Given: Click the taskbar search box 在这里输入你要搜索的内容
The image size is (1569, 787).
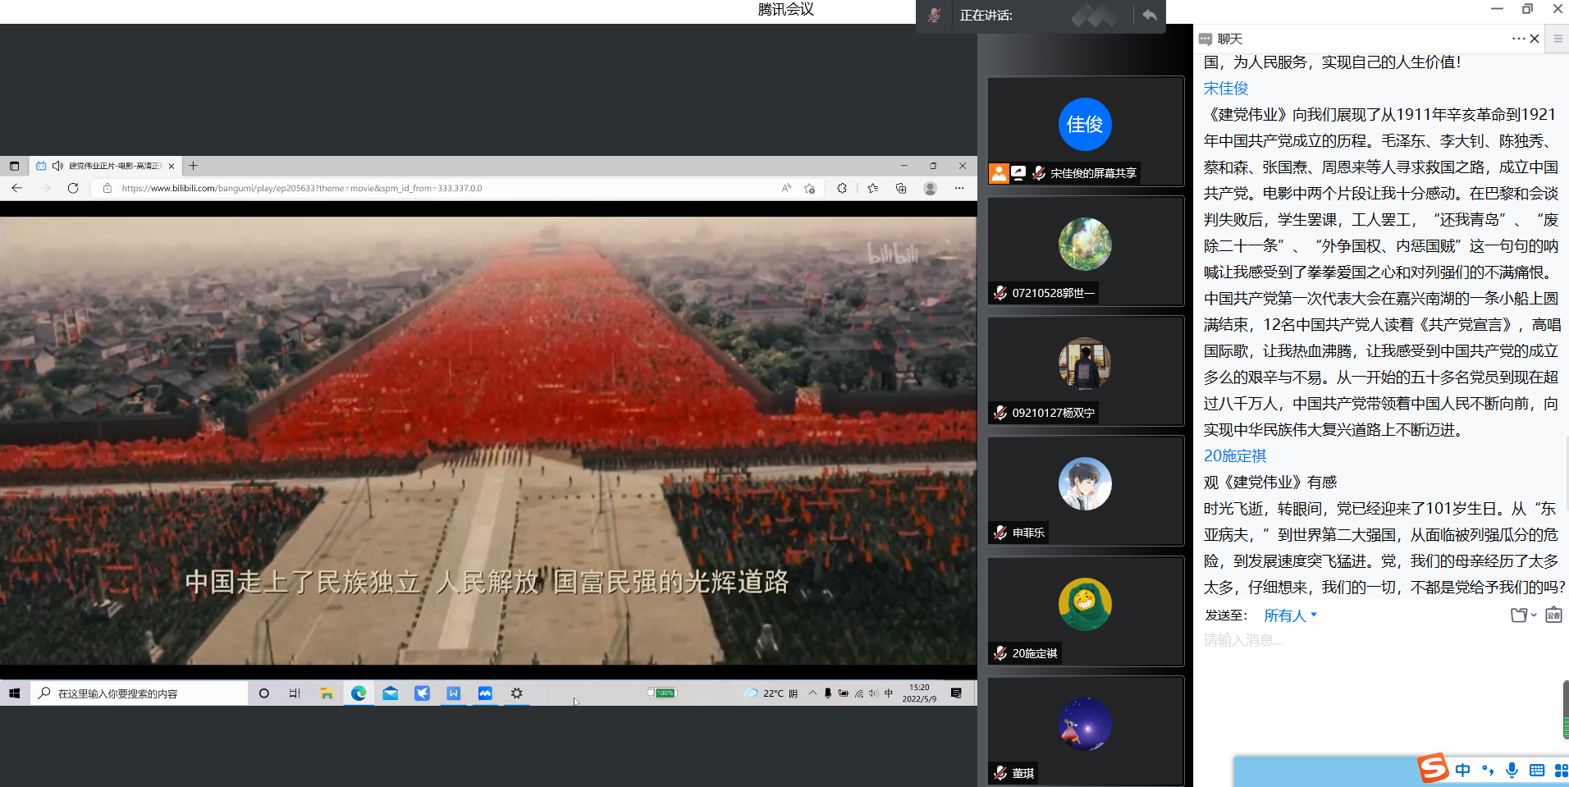Looking at the screenshot, I should coord(140,693).
